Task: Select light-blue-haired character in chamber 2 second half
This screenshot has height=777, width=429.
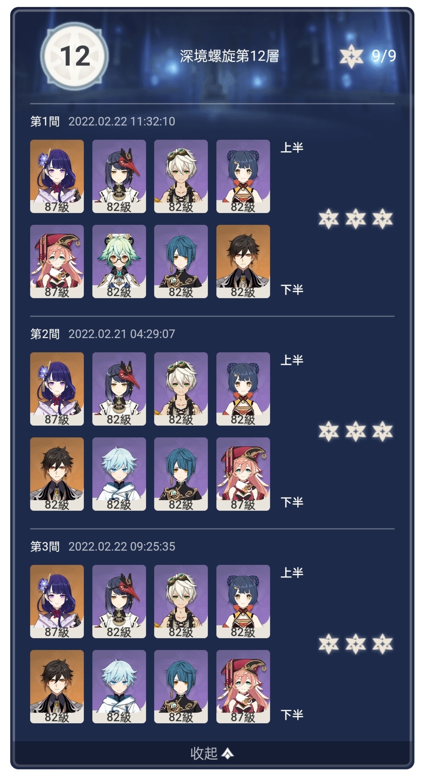Action: coord(119,474)
